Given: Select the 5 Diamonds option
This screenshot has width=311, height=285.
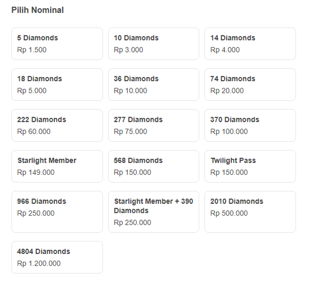Looking at the screenshot, I should (x=57, y=44).
